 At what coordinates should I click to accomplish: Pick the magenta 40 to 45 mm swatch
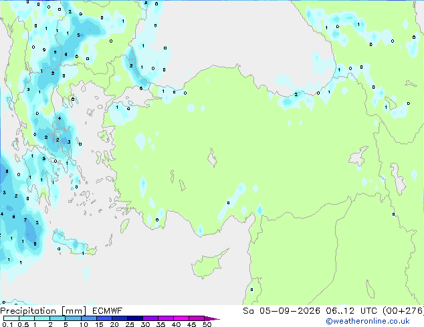click(x=181, y=318)
